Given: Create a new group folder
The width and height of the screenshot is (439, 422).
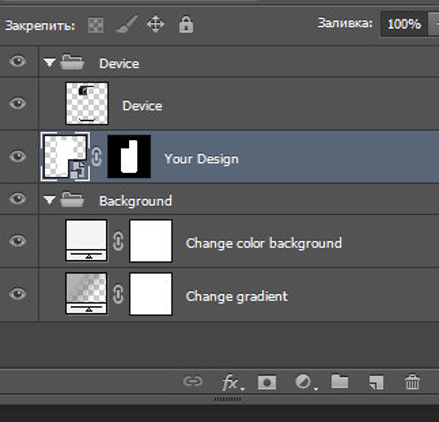Looking at the screenshot, I should (x=340, y=381).
